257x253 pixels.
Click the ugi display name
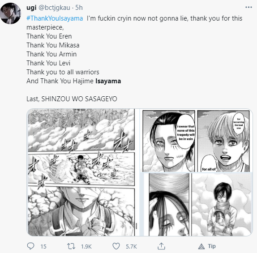pos(31,8)
